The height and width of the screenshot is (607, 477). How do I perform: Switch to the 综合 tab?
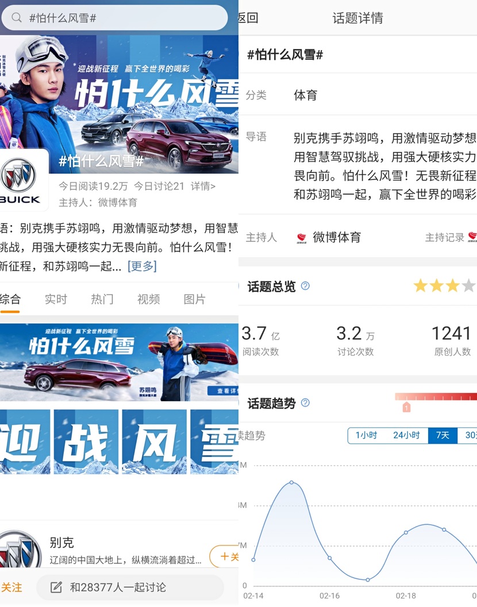point(10,299)
